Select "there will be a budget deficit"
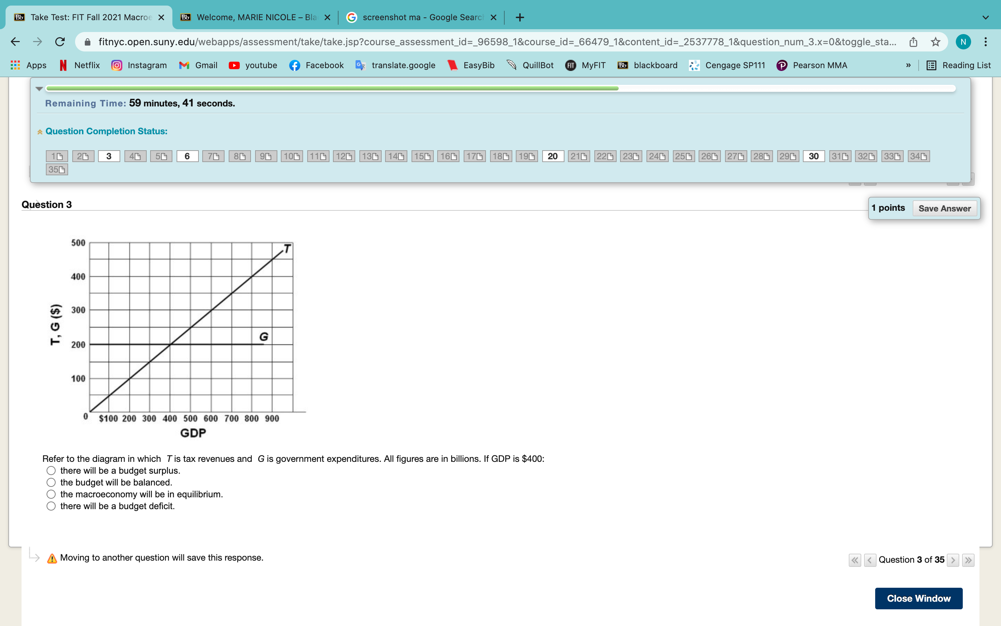 coord(51,506)
